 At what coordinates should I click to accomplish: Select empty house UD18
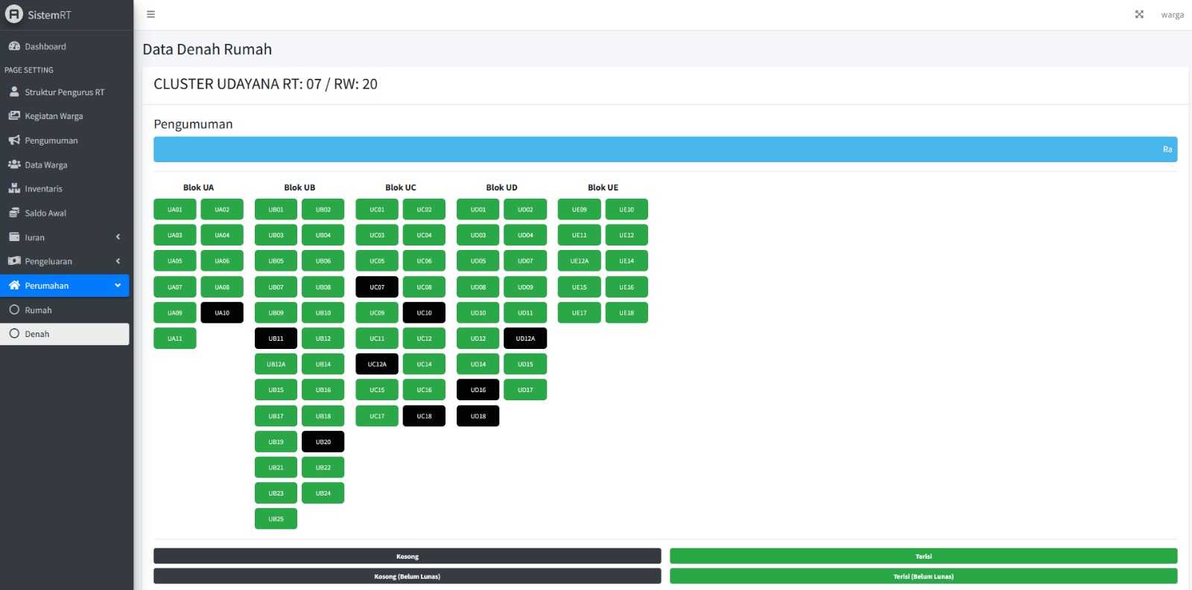(478, 416)
